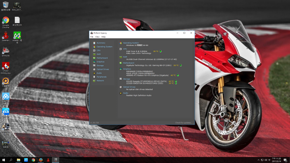Select Operating System in the sidebar list
Screen dimensions: 290x163
tap(104, 47)
